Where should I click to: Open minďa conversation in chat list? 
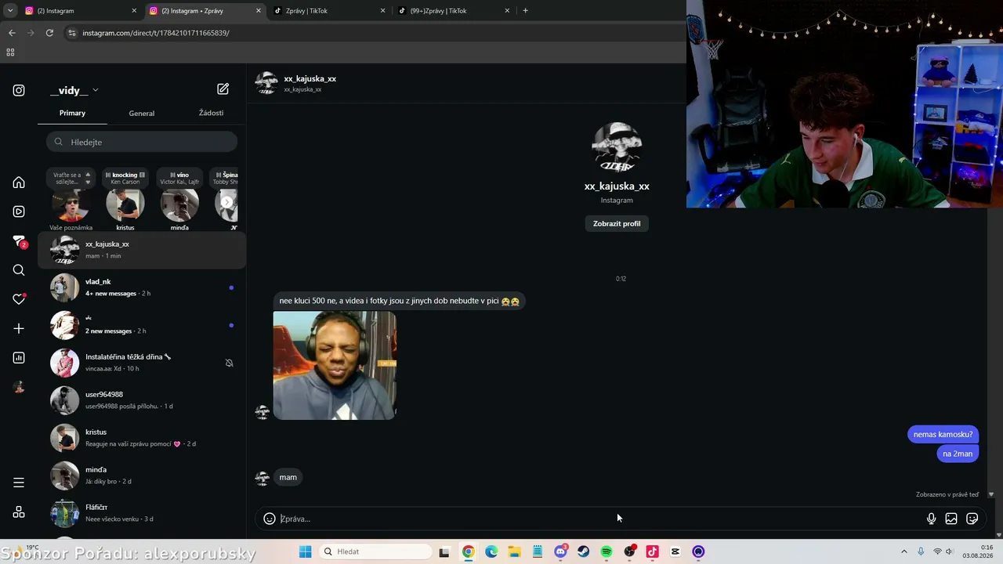click(142, 475)
